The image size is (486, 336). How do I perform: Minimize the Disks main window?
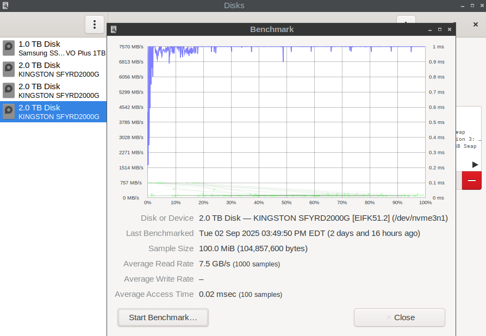click(x=463, y=5)
